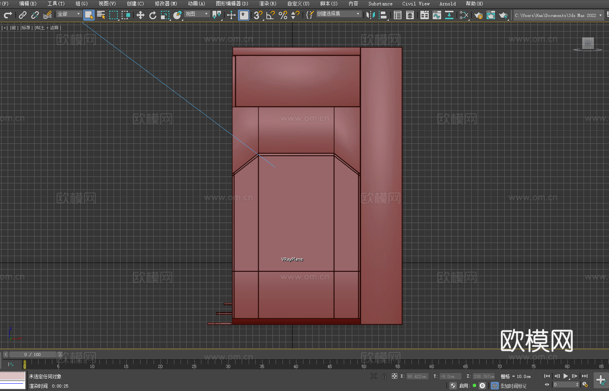
Task: Select the Scale tool
Action: [x=165, y=15]
